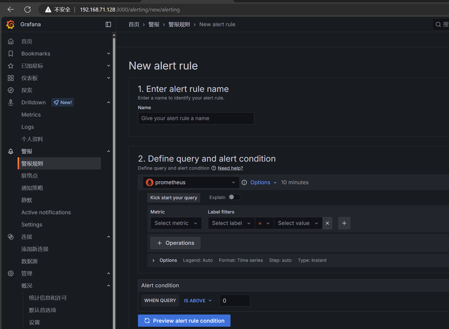The width and height of the screenshot is (449, 329).
Task: Click the browser address bar URL
Action: (130, 10)
